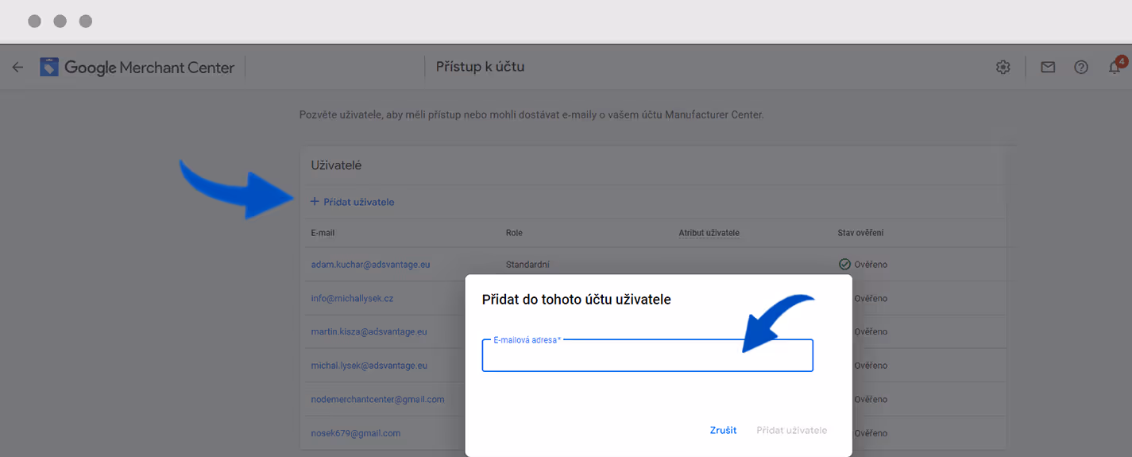Click the Uživatelé section heading
The height and width of the screenshot is (457, 1132).
tap(336, 165)
